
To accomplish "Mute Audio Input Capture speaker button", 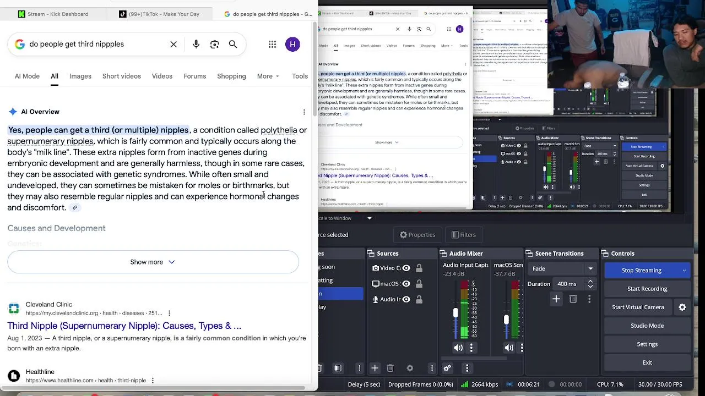I will (458, 348).
